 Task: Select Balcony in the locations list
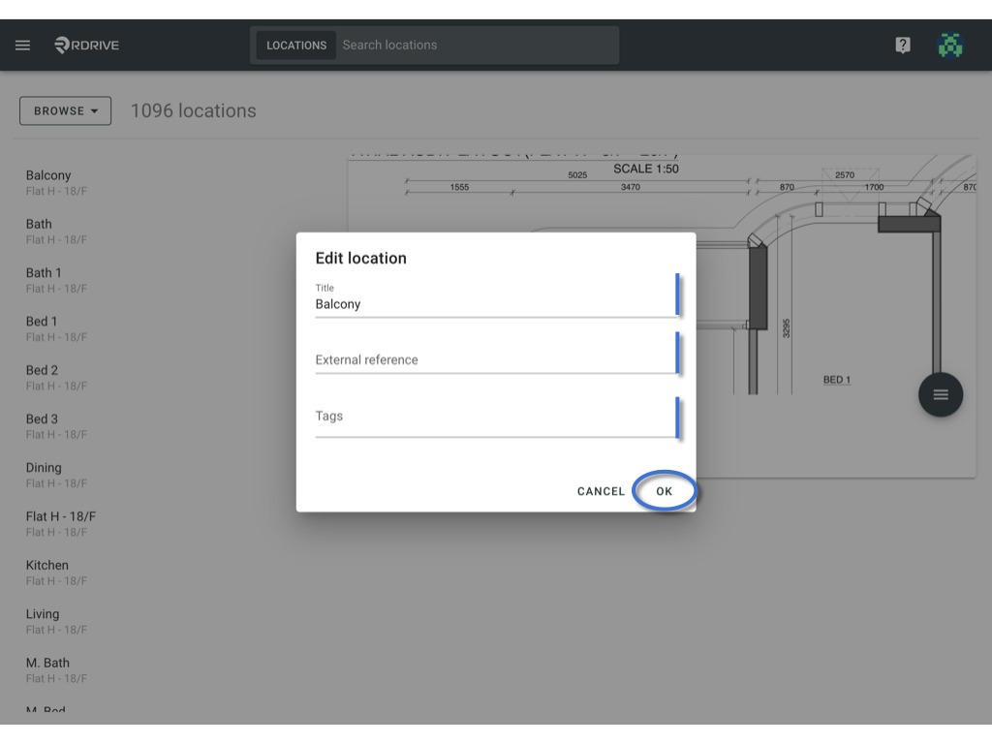(x=57, y=182)
